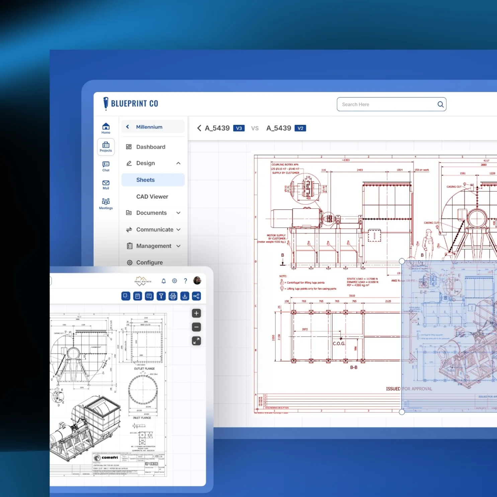The width and height of the screenshot is (497, 497).
Task: Open the comments icon in the viewer toolbar
Action: point(149,296)
